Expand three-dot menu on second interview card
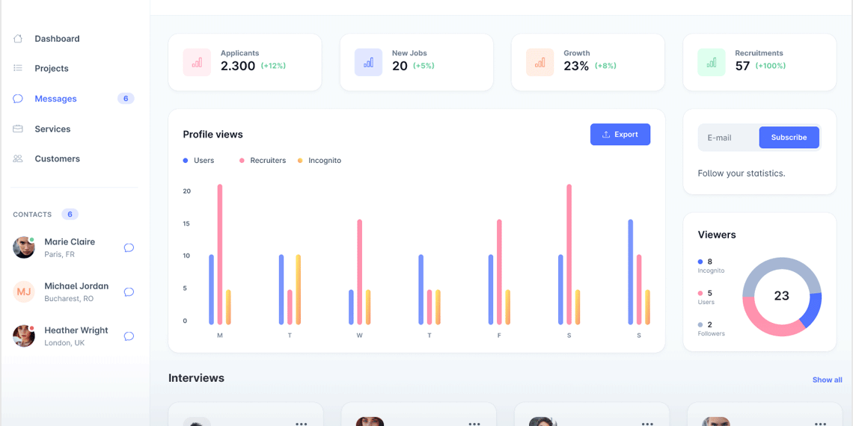The width and height of the screenshot is (853, 426). tap(474, 423)
